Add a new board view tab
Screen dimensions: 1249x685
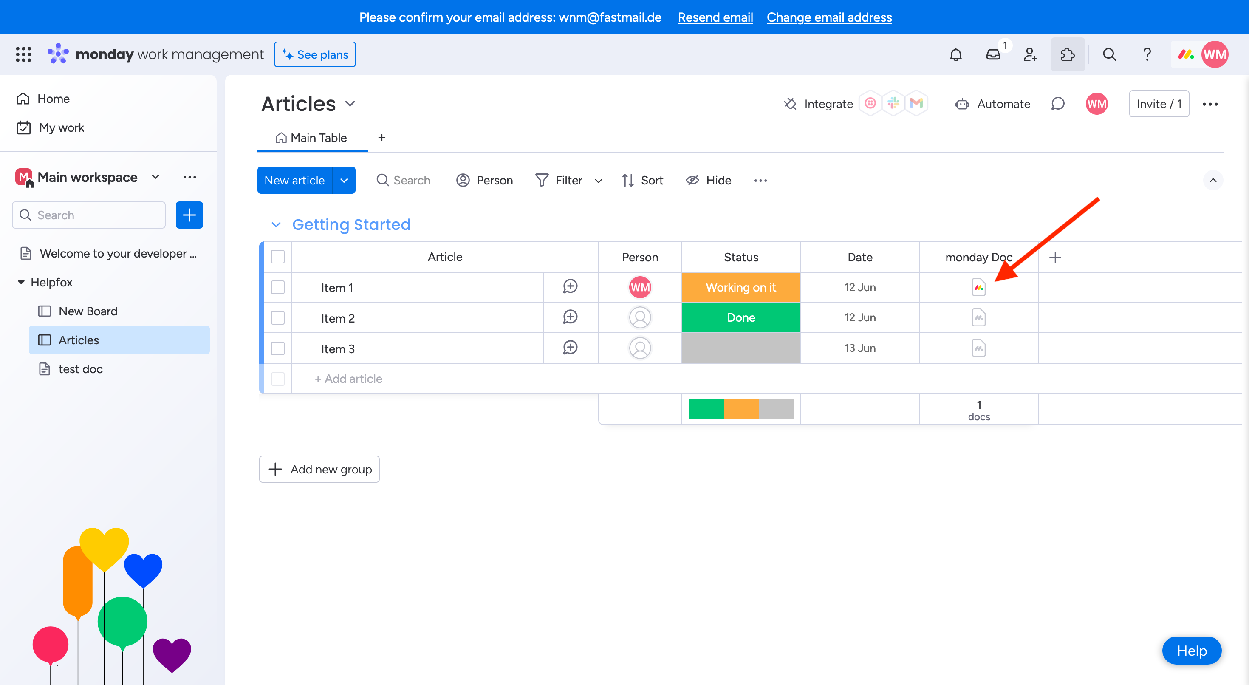(x=381, y=138)
